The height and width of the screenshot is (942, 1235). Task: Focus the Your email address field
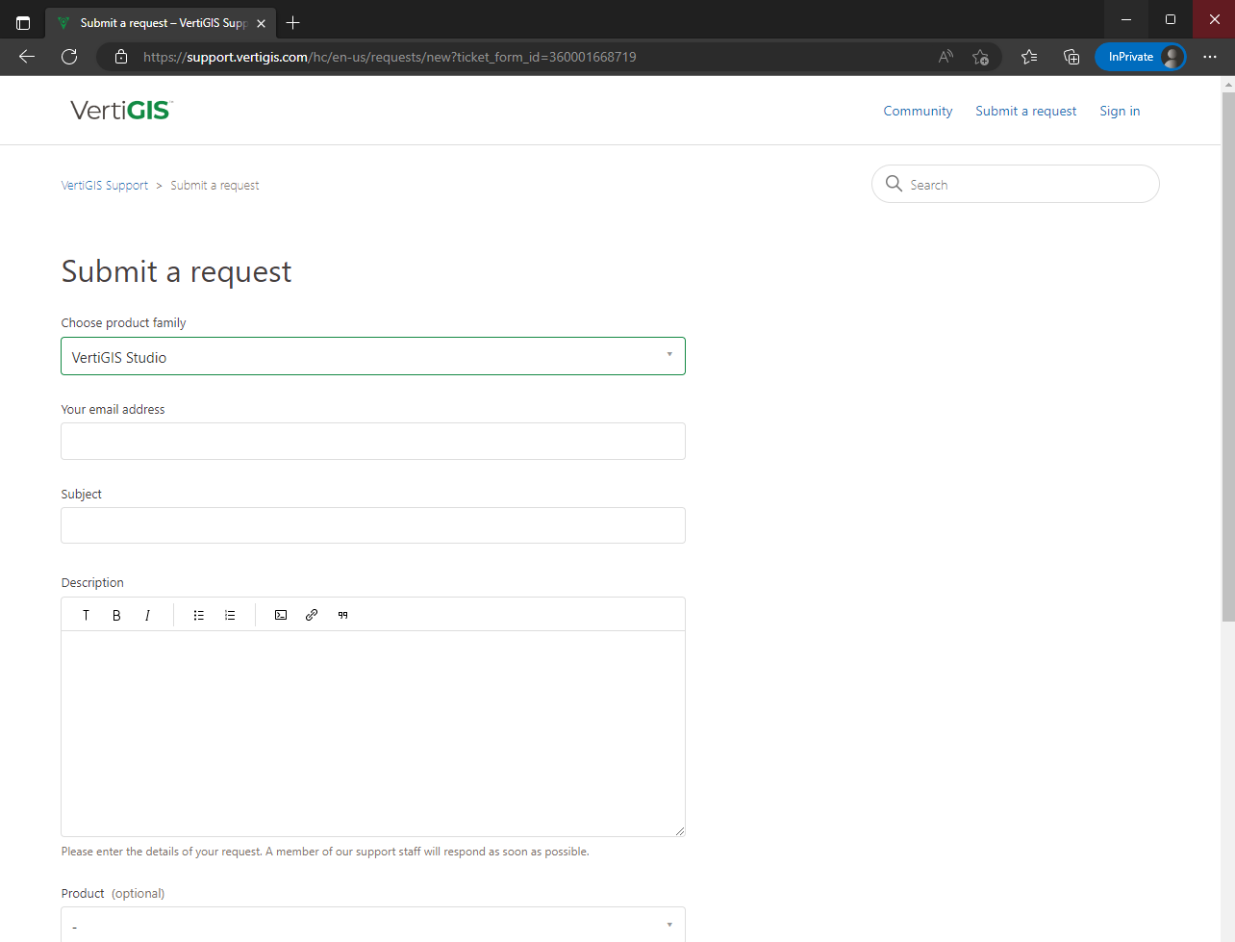(x=373, y=441)
